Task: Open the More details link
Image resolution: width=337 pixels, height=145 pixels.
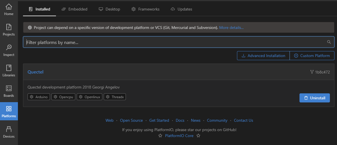Action: click(231, 28)
